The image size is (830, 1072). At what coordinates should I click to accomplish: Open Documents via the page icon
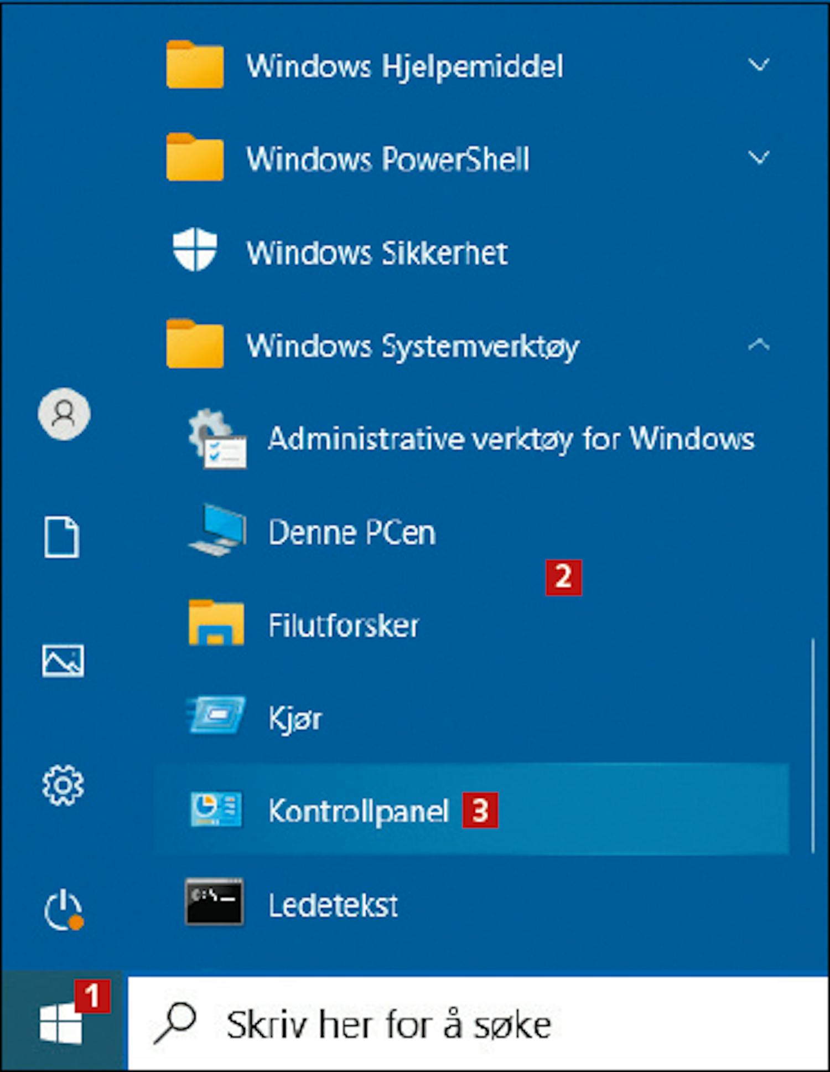pyautogui.click(x=62, y=538)
